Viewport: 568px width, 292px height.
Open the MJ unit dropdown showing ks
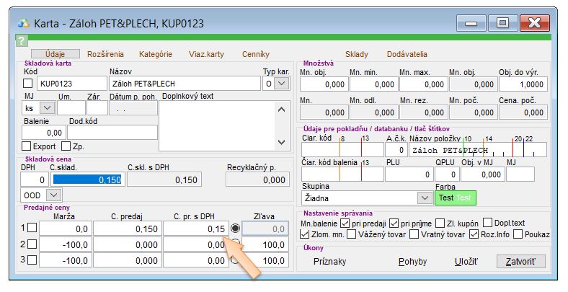pyautogui.click(x=48, y=107)
